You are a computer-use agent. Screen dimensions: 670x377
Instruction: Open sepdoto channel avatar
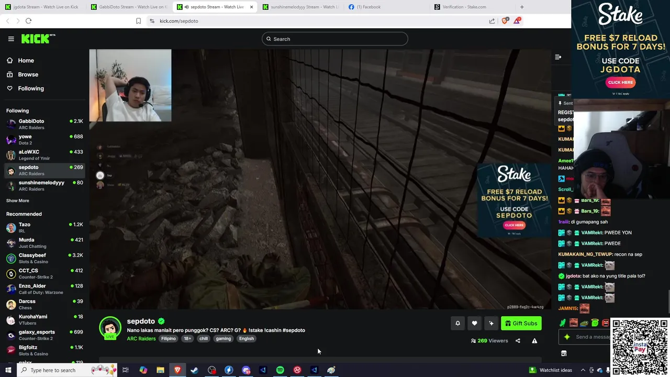(110, 328)
